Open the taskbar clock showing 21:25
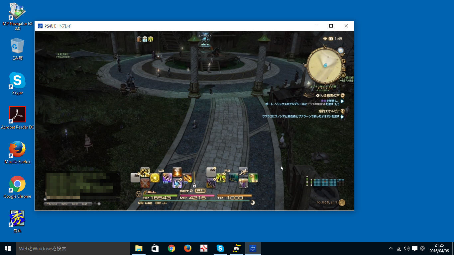 pyautogui.click(x=439, y=248)
